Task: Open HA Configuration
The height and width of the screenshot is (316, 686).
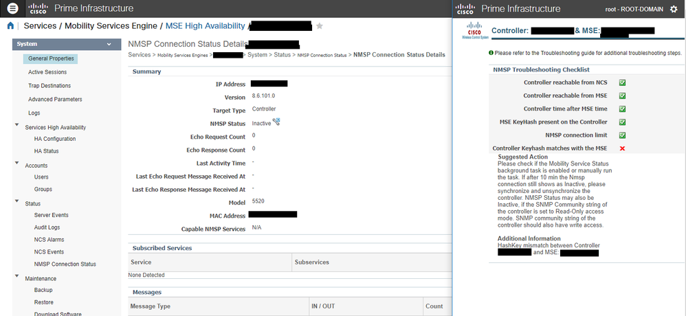Action: click(55, 139)
